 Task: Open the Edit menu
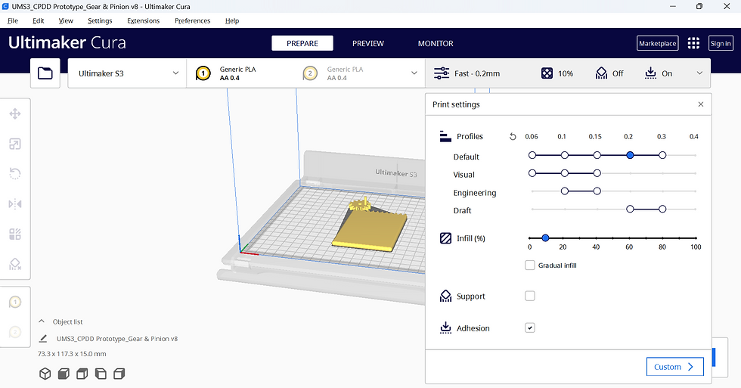(x=39, y=20)
